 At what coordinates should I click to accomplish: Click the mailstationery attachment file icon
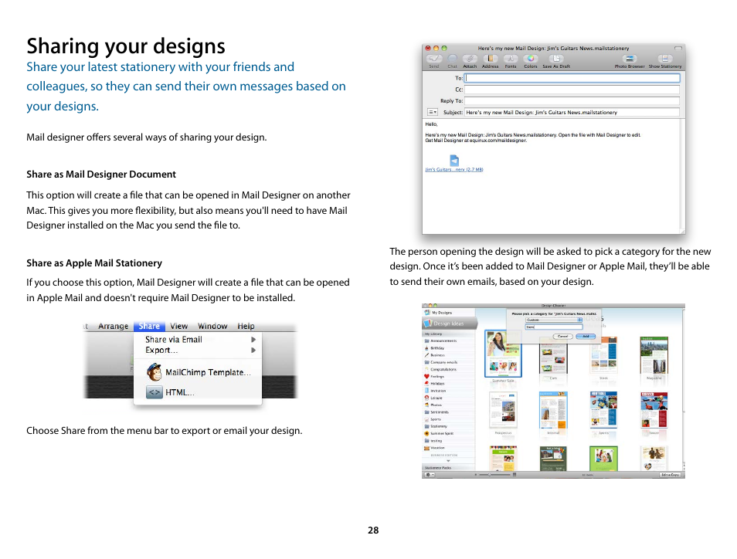pos(454,160)
